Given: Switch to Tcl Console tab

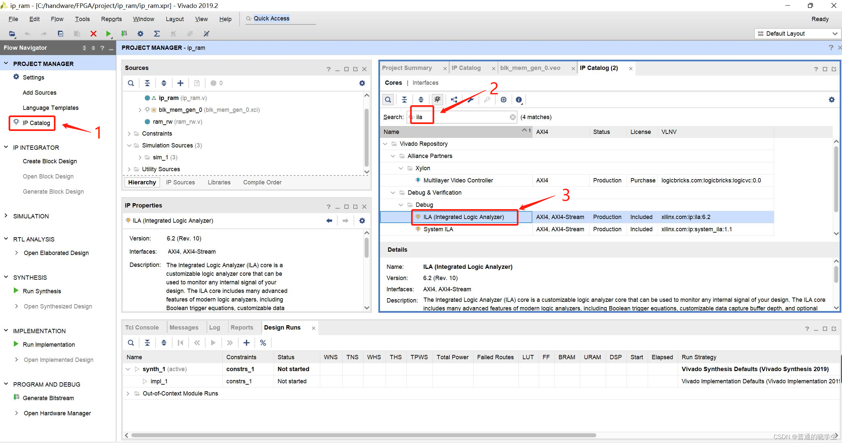Looking at the screenshot, I should [142, 328].
